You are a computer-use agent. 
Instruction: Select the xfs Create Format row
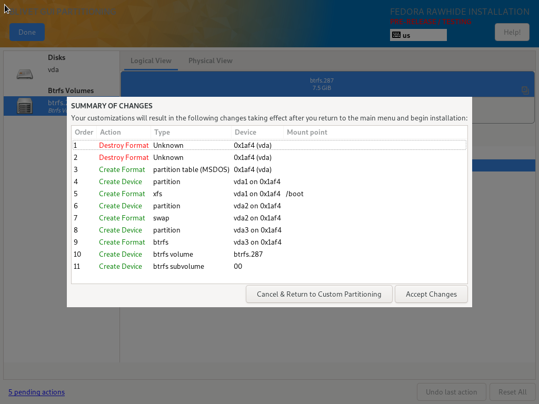(269, 194)
